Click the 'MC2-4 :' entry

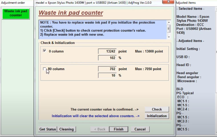point(183,109)
